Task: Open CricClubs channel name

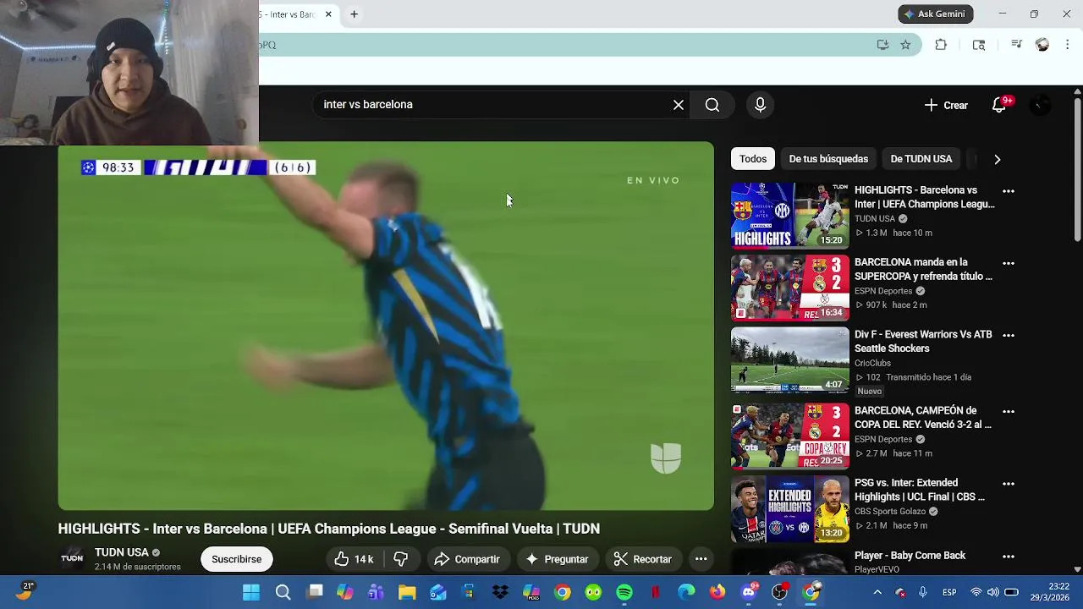Action: (872, 363)
